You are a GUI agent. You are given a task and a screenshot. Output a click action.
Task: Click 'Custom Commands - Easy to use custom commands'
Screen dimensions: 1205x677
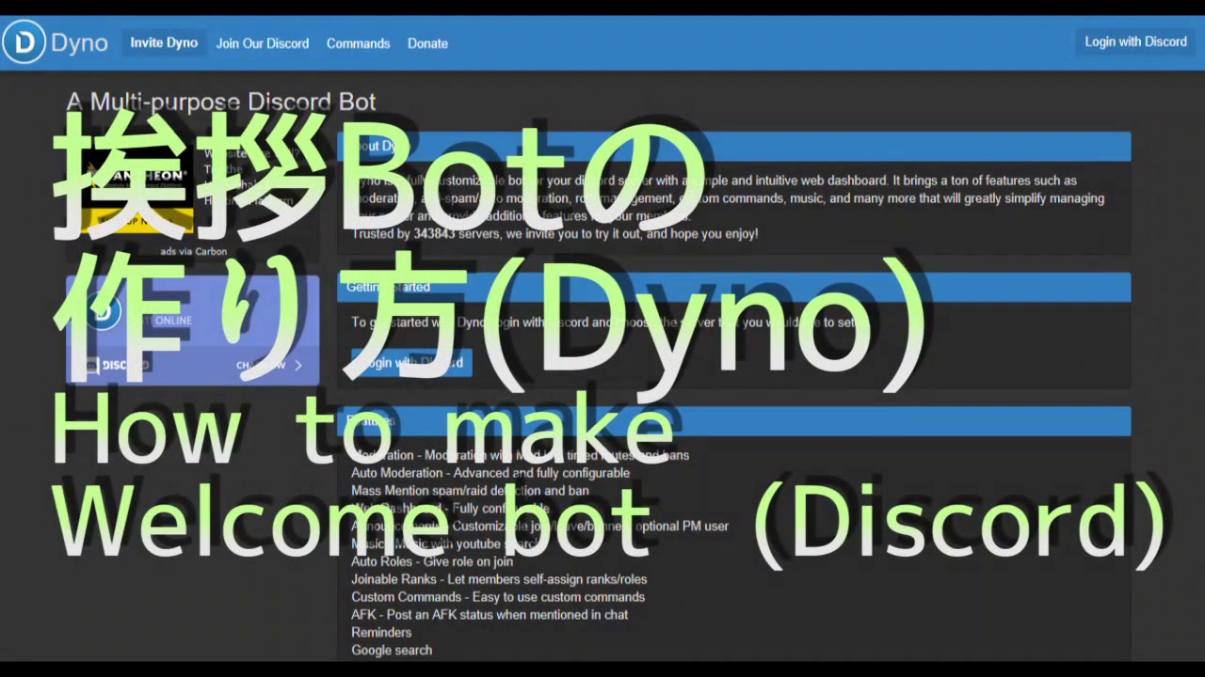pyautogui.click(x=498, y=597)
